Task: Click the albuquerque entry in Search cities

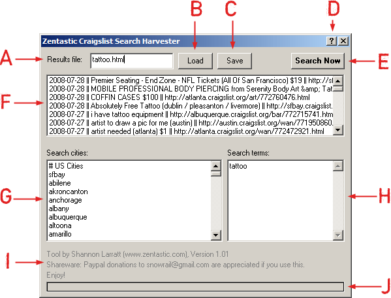Action: (x=68, y=217)
